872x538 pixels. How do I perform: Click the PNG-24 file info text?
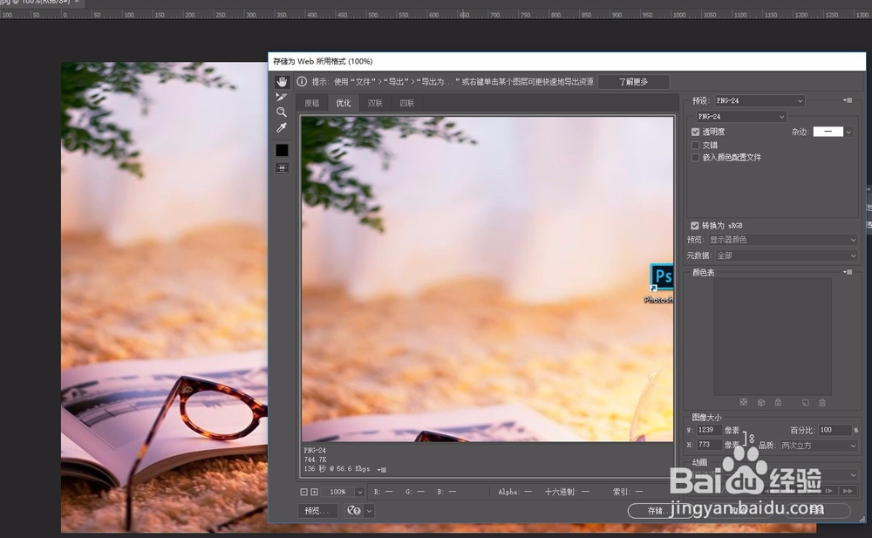click(x=315, y=450)
